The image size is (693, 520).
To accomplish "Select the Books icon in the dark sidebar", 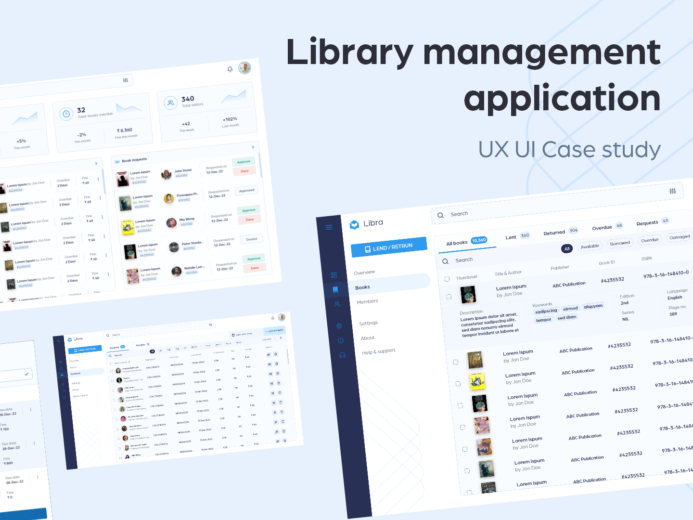I will click(x=335, y=289).
